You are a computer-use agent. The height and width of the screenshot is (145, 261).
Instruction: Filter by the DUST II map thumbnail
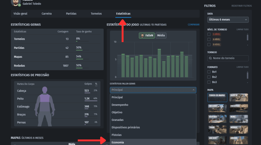(x=239, y=97)
